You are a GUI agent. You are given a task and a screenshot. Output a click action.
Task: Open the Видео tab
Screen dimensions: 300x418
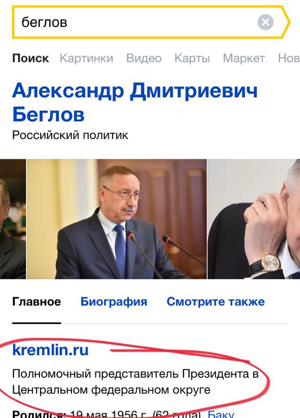pos(144,58)
